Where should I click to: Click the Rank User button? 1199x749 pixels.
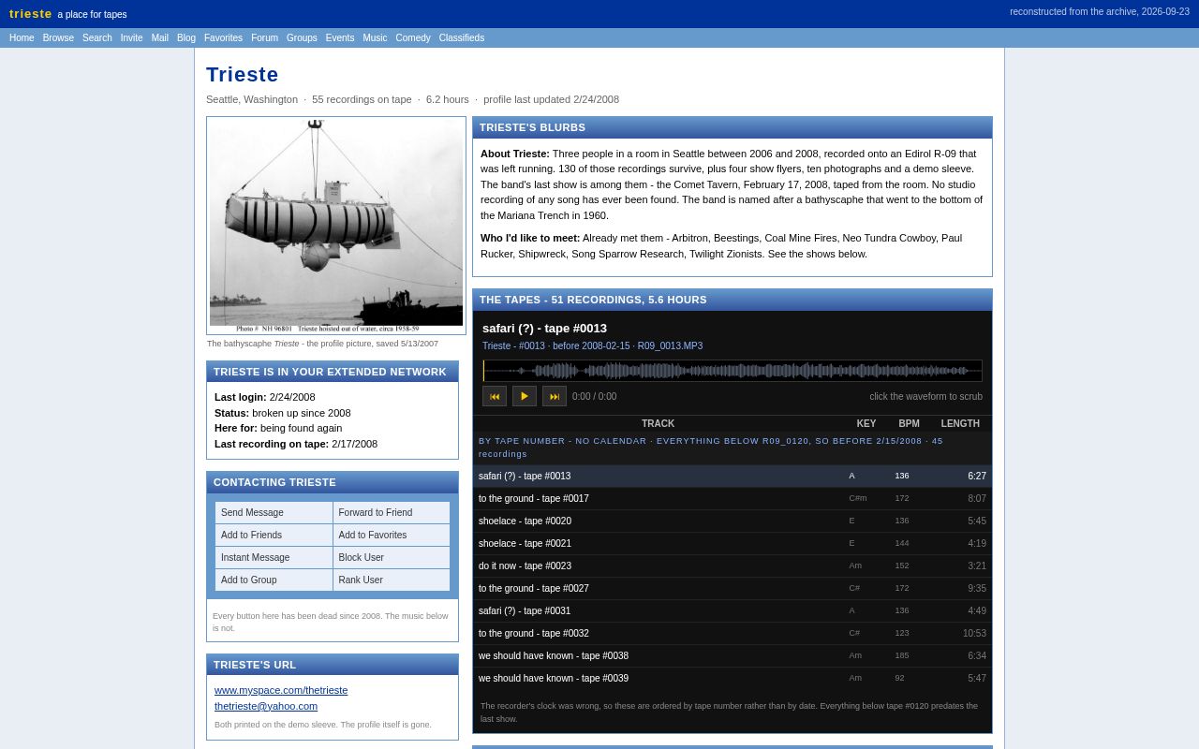[x=392, y=580]
